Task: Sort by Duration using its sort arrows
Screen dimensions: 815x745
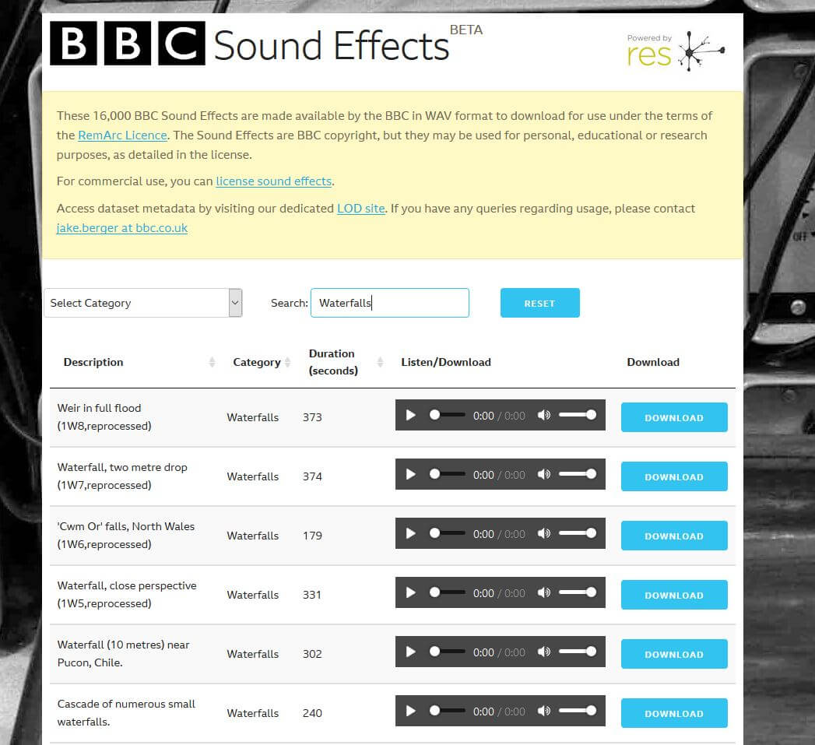Action: point(380,362)
